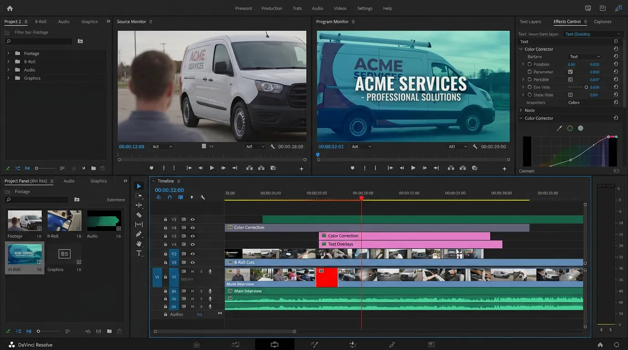Click the Program Monitor plus button editor
This screenshot has height=350, width=628.
click(x=504, y=169)
